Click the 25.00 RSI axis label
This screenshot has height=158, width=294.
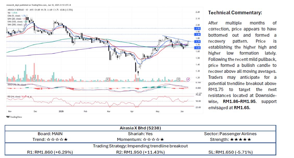click(x=198, y=107)
